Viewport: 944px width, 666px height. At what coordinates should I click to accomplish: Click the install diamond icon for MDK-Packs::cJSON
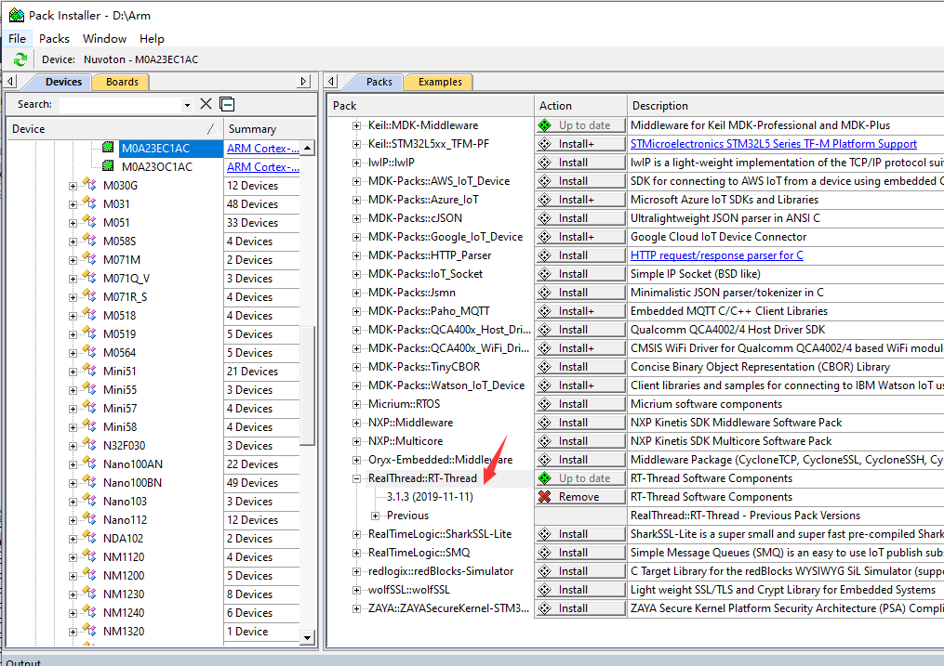(x=545, y=218)
